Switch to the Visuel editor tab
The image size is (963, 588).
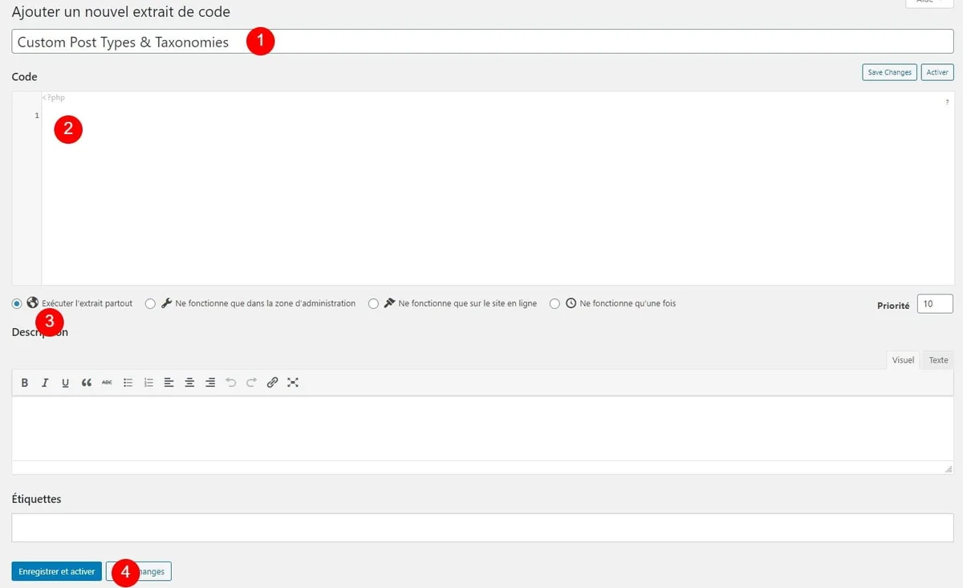coord(903,360)
